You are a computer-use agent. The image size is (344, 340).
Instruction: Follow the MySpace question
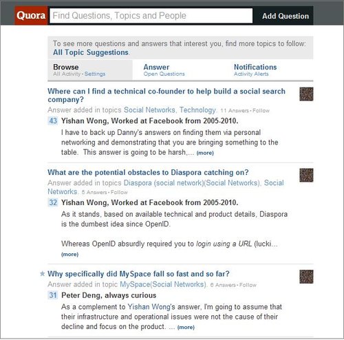[x=248, y=285]
